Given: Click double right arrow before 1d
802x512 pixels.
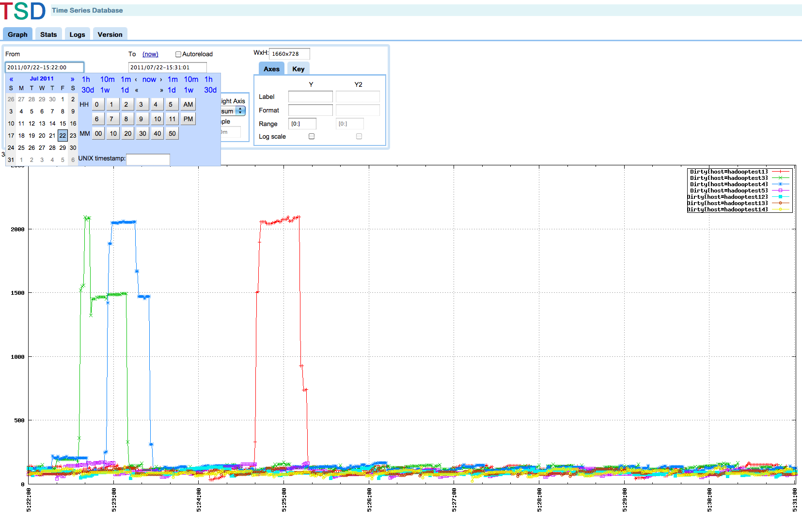Looking at the screenshot, I should coord(161,90).
